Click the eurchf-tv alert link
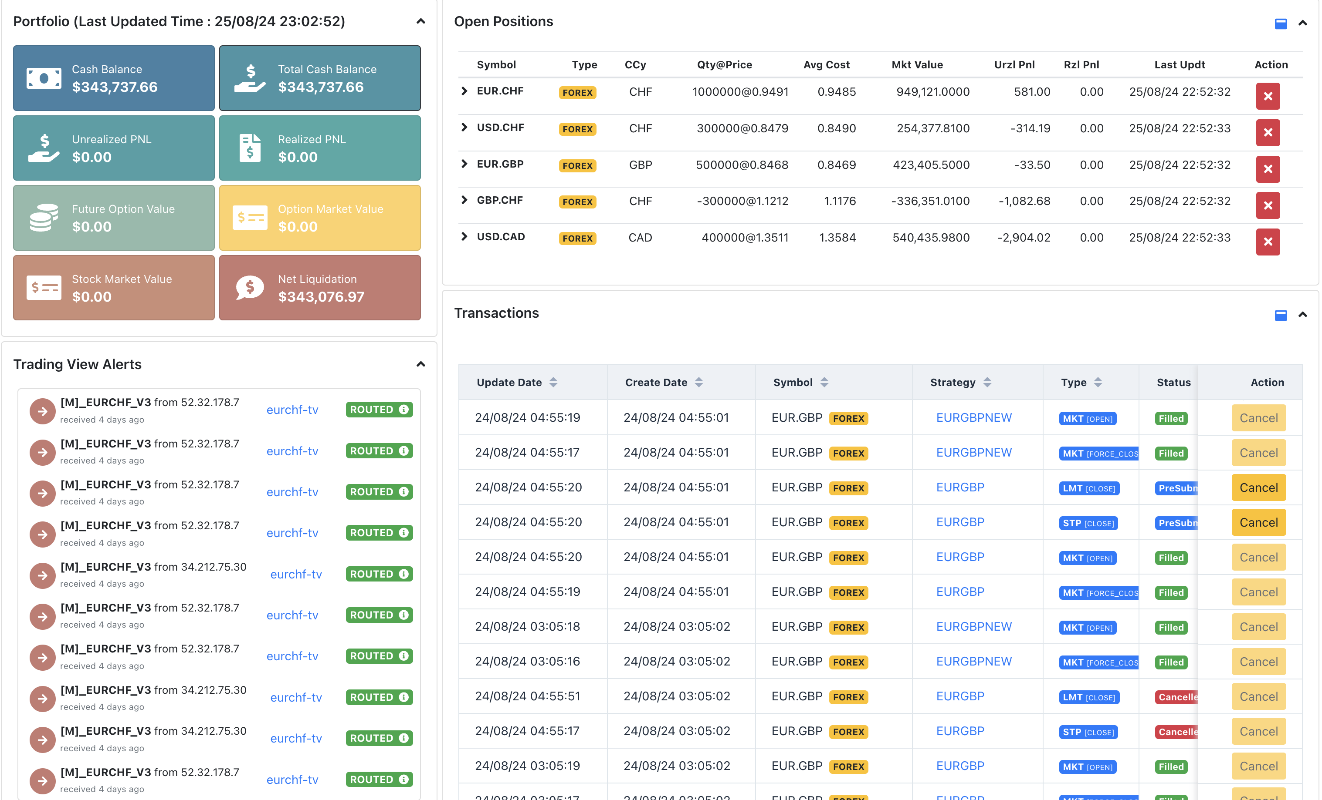This screenshot has width=1322, height=800. point(293,409)
